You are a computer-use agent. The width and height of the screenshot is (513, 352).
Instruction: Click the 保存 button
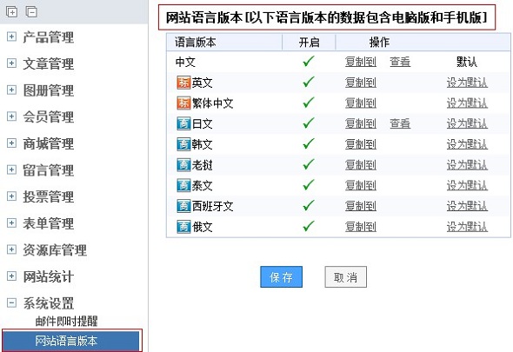[x=282, y=277]
